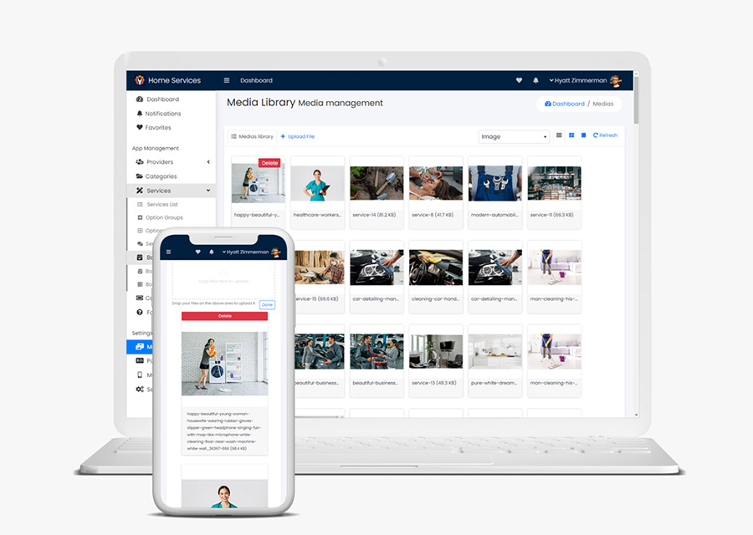Click the Medias breadcrumb text
The image size is (753, 535).
pyautogui.click(x=603, y=104)
